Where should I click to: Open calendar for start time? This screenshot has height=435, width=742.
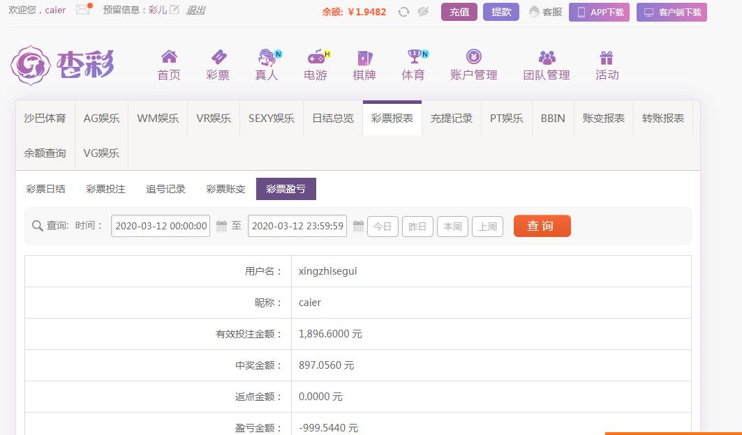pos(221,226)
